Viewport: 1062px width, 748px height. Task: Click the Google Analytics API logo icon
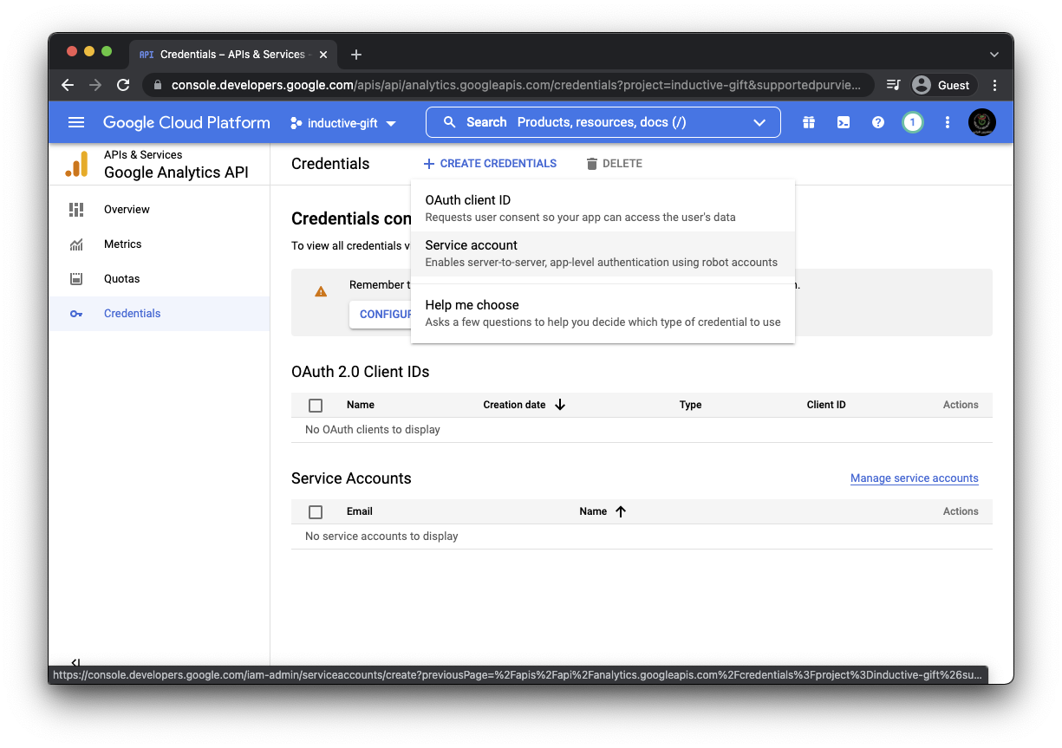tap(76, 164)
